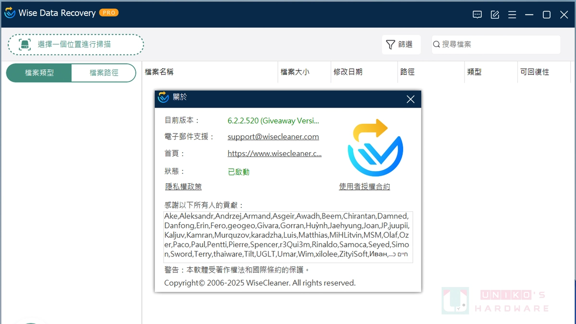576x324 pixels.
Task: Click the large Wise Data Recovery logo
Action: click(375, 148)
